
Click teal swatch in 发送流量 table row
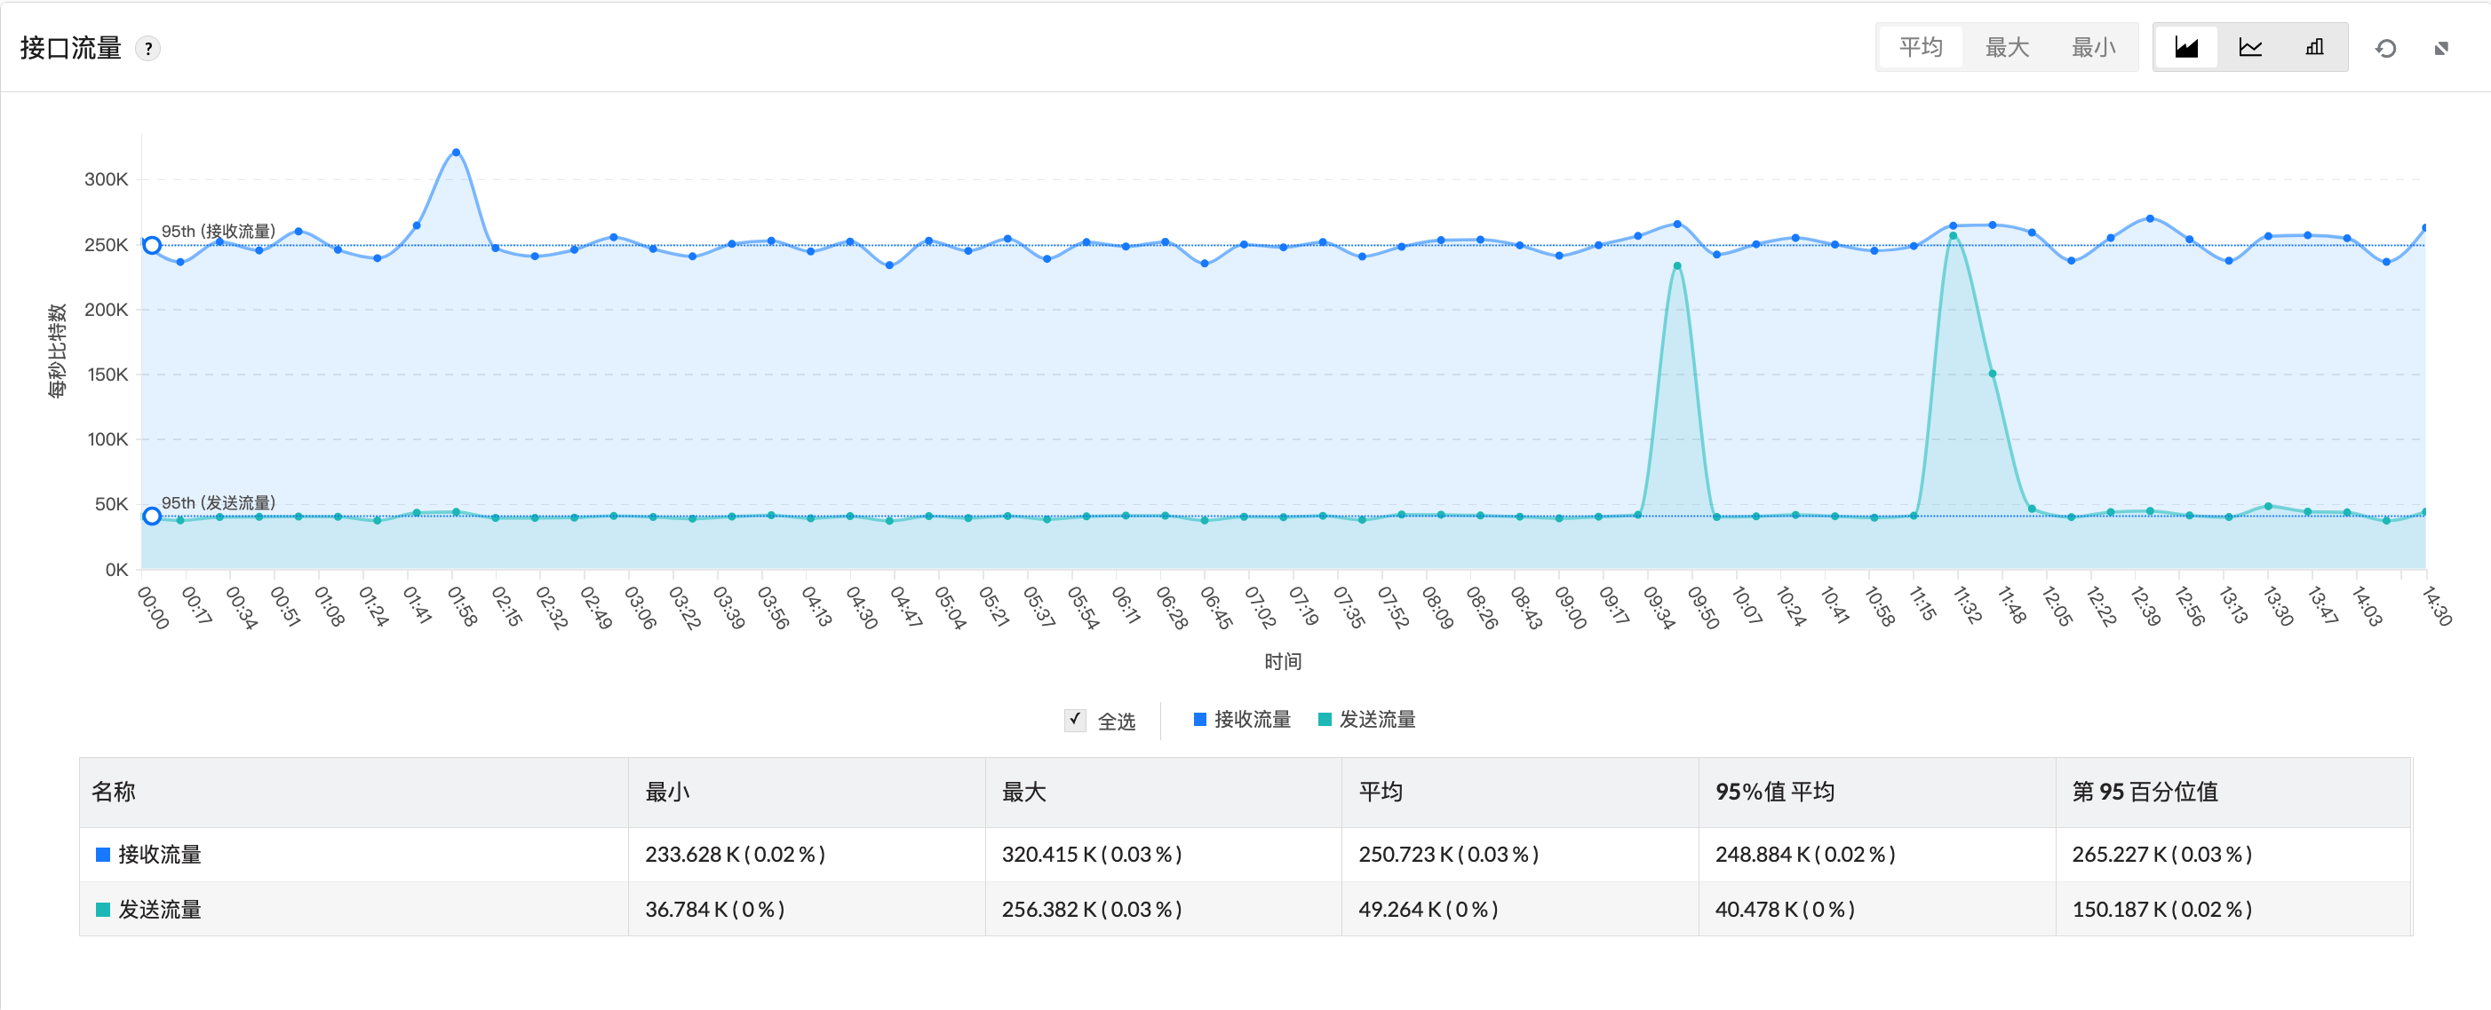point(102,910)
